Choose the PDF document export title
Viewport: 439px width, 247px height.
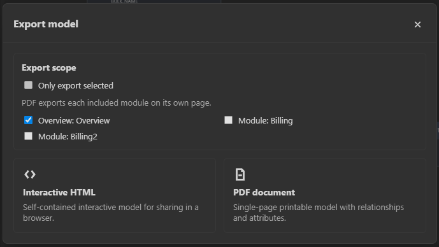click(264, 192)
